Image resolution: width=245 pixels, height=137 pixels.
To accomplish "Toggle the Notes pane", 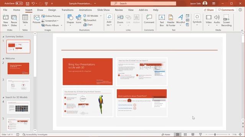I will click(166, 134).
